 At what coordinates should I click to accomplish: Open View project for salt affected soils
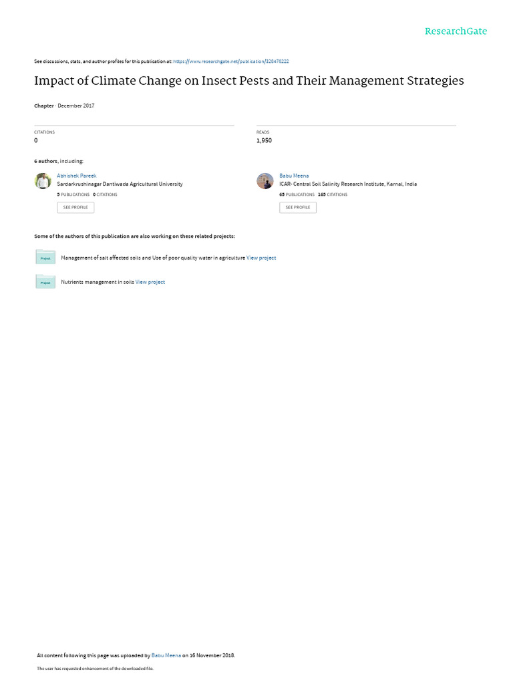[261, 258]
